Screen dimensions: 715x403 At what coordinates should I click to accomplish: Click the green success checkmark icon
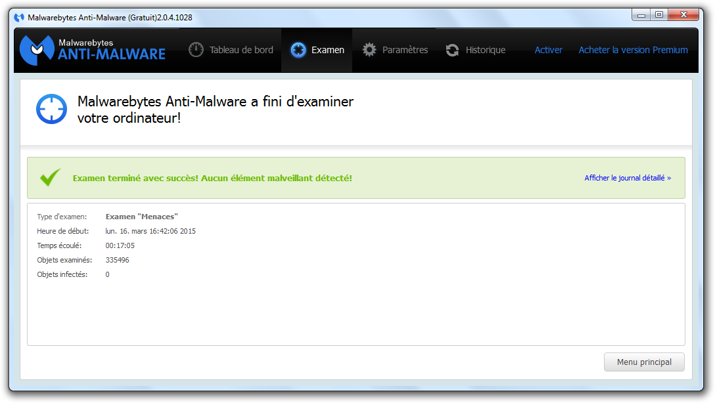pyautogui.click(x=50, y=177)
